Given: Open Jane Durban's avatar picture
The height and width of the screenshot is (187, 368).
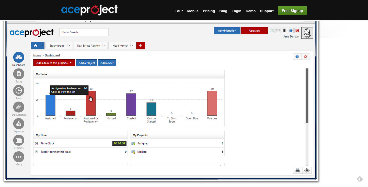Looking at the screenshot, I should [x=307, y=33].
